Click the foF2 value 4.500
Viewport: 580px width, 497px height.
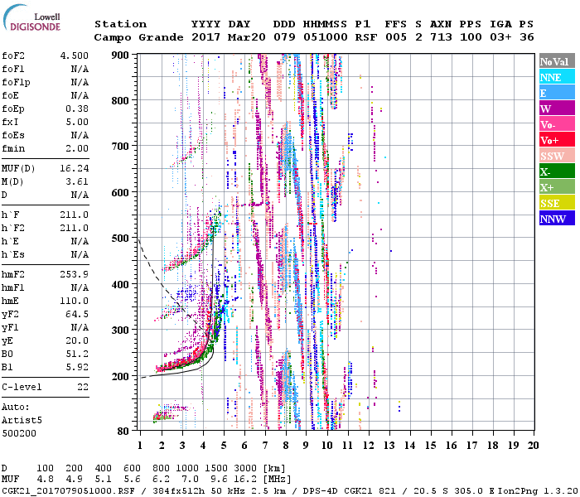tap(75, 55)
